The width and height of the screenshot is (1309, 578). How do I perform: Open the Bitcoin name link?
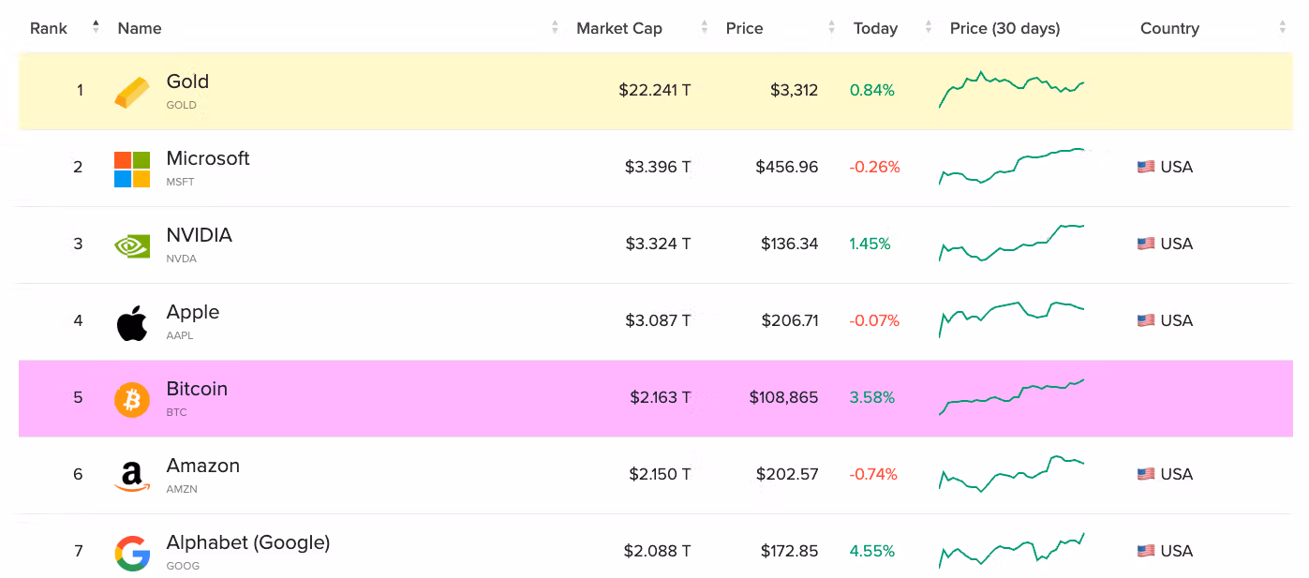click(197, 389)
